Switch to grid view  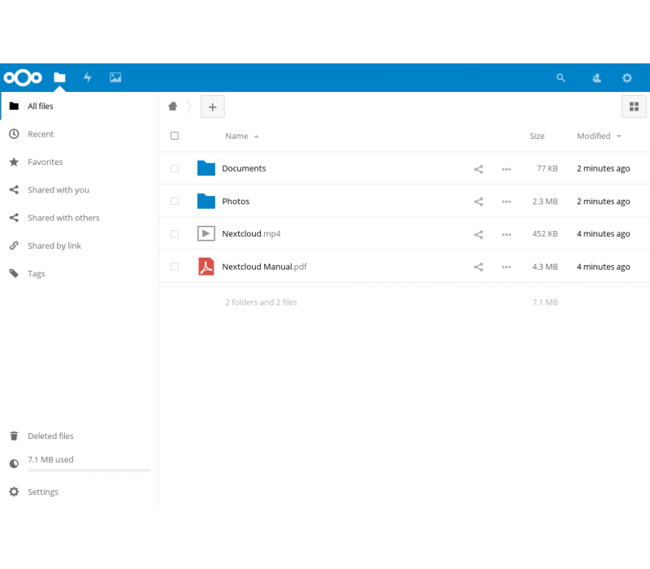click(634, 106)
